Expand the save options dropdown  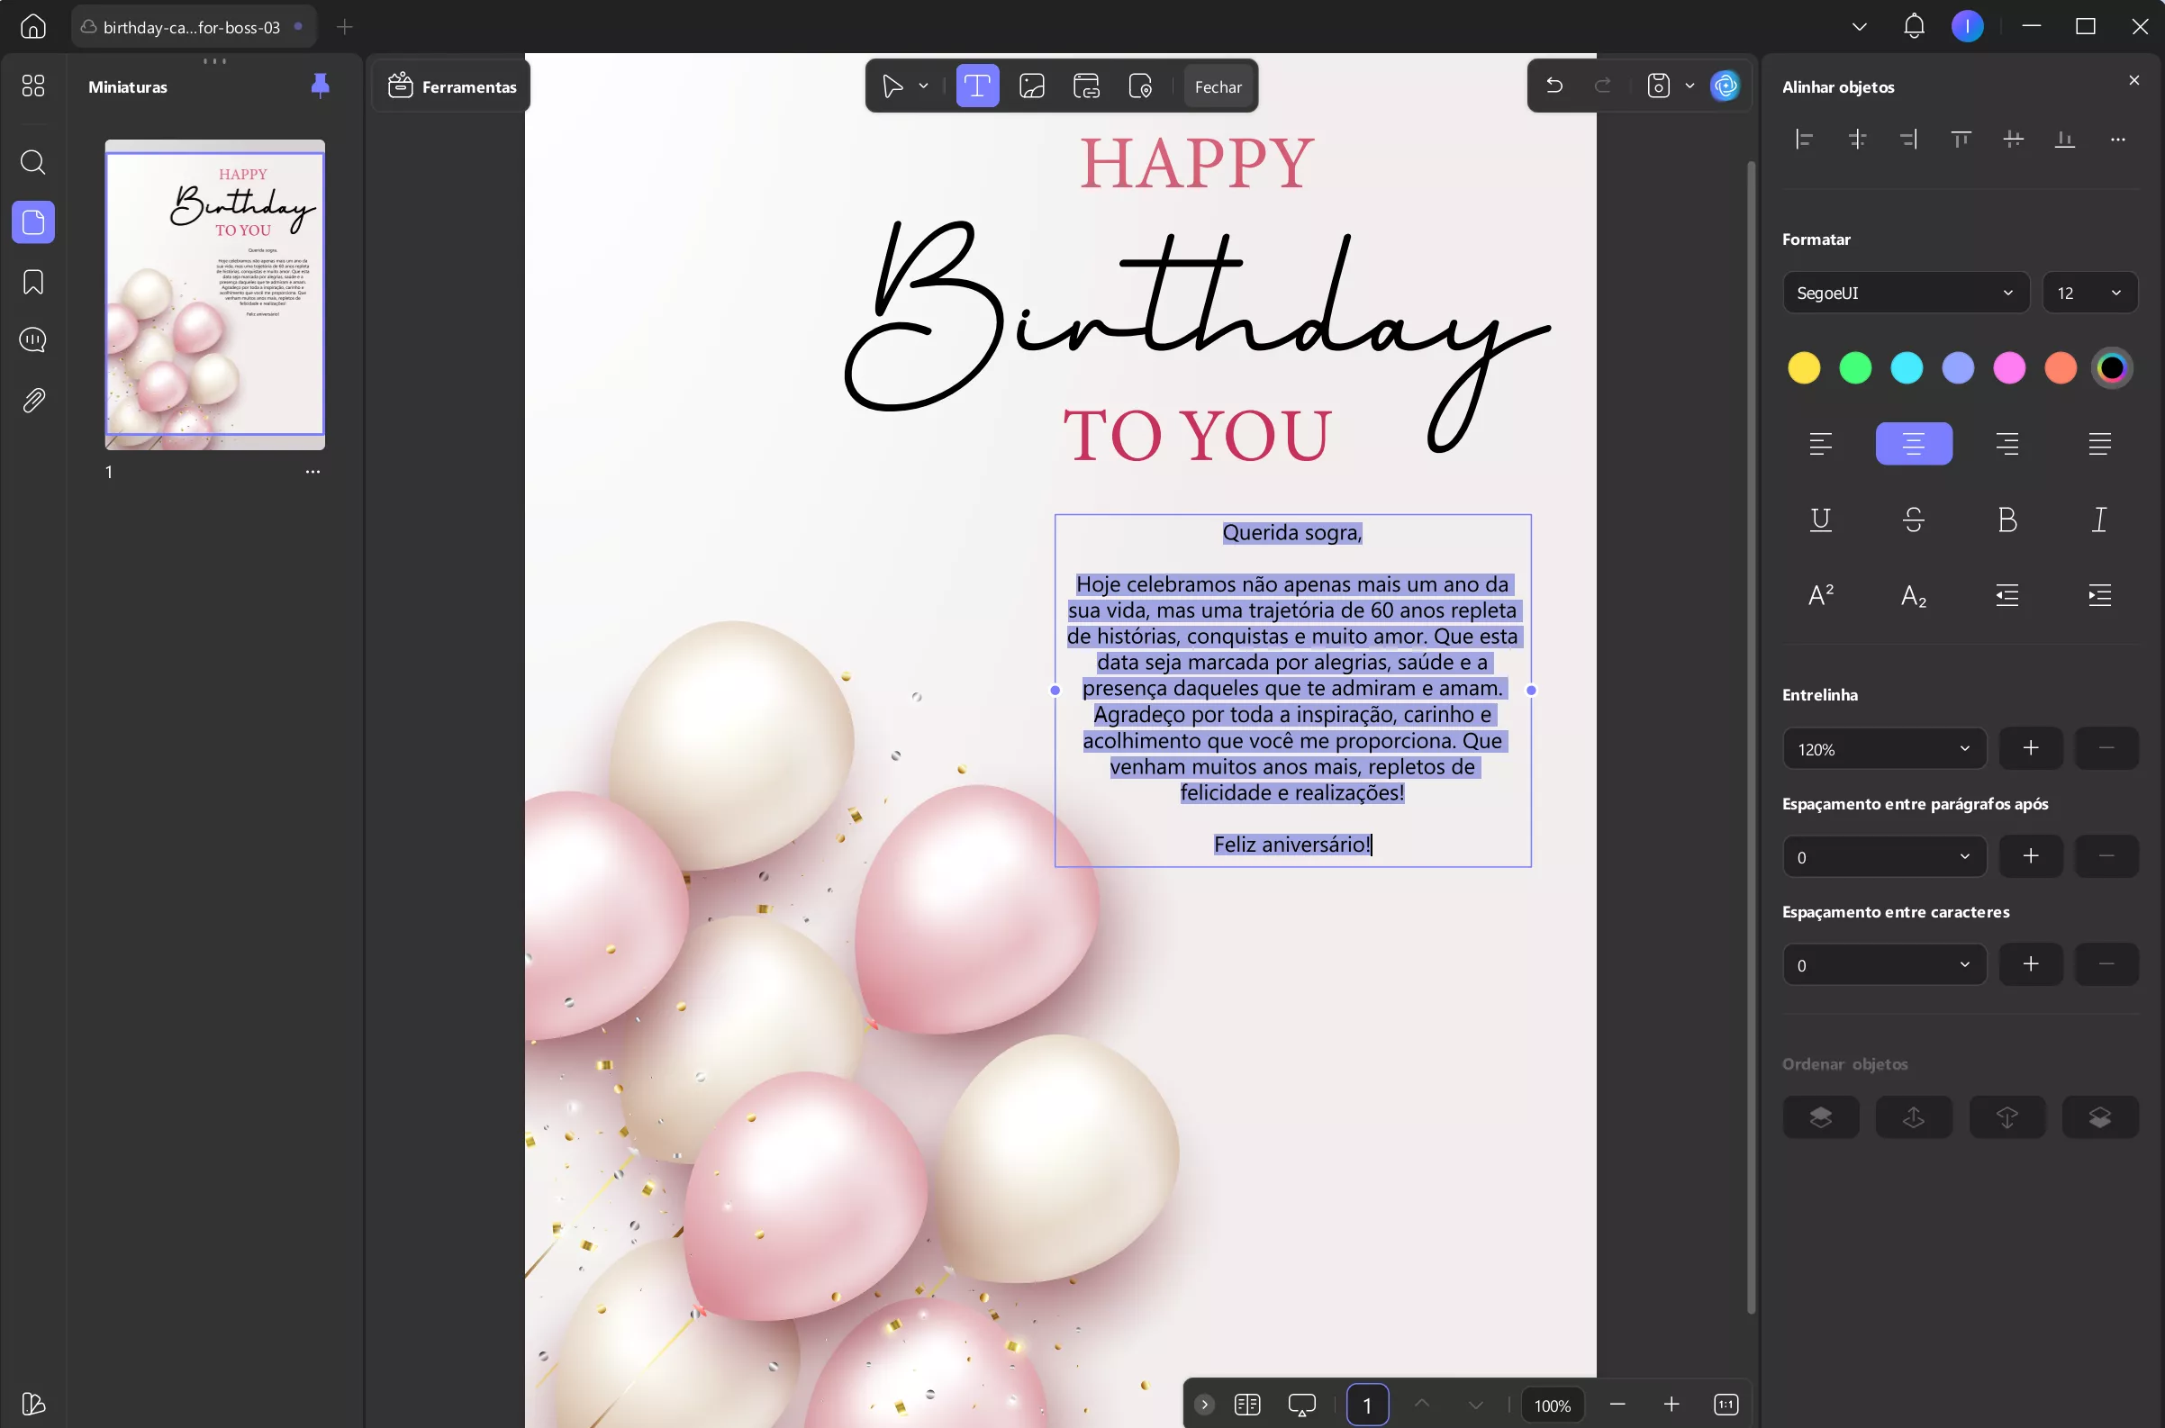(x=1689, y=86)
